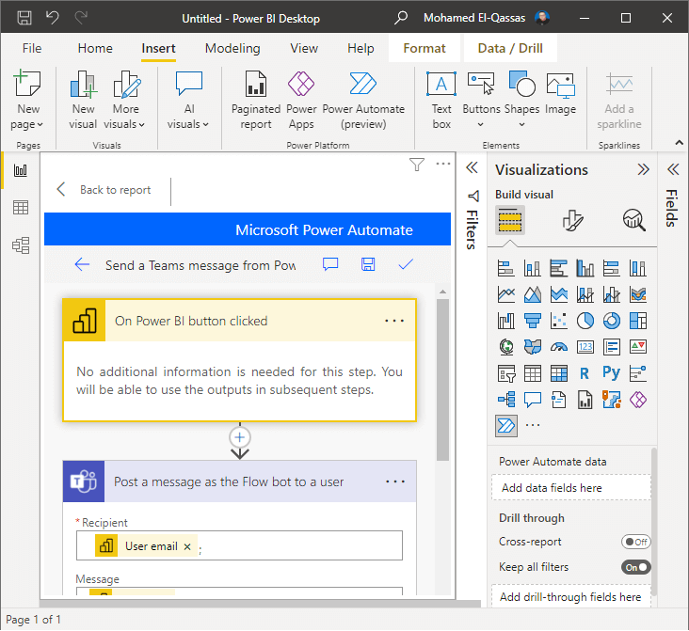Insert an Image element
This screenshot has width=689, height=631.
coord(560,93)
